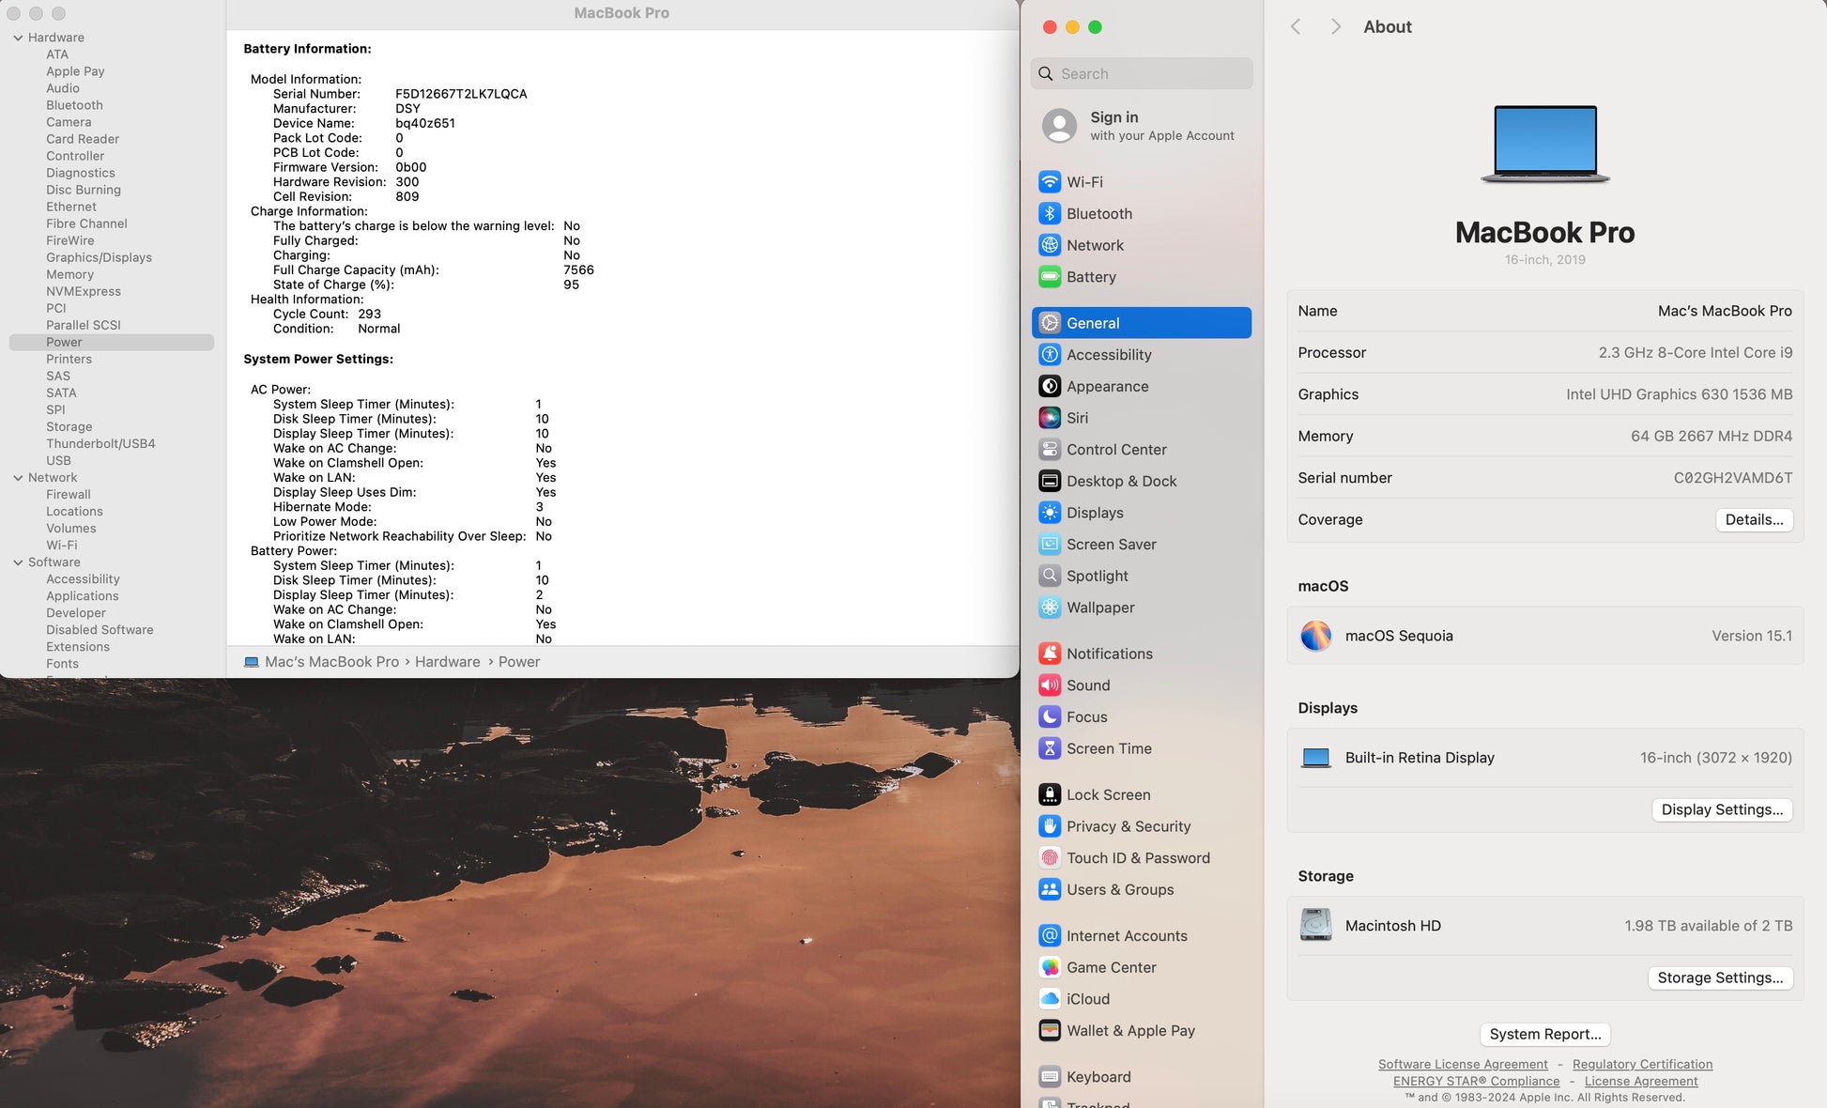Open Bluetooth settings icon in sidebar
Screen dimensions: 1827x1108
(x=1050, y=214)
